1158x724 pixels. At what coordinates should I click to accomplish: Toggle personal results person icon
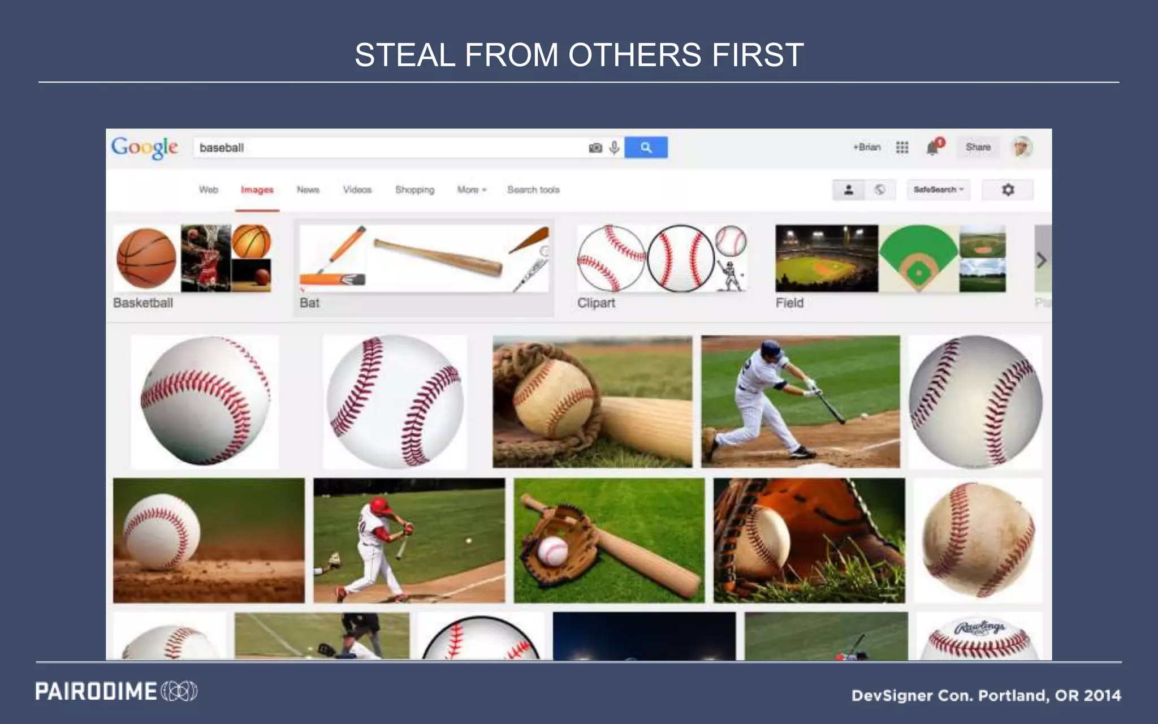coord(848,189)
